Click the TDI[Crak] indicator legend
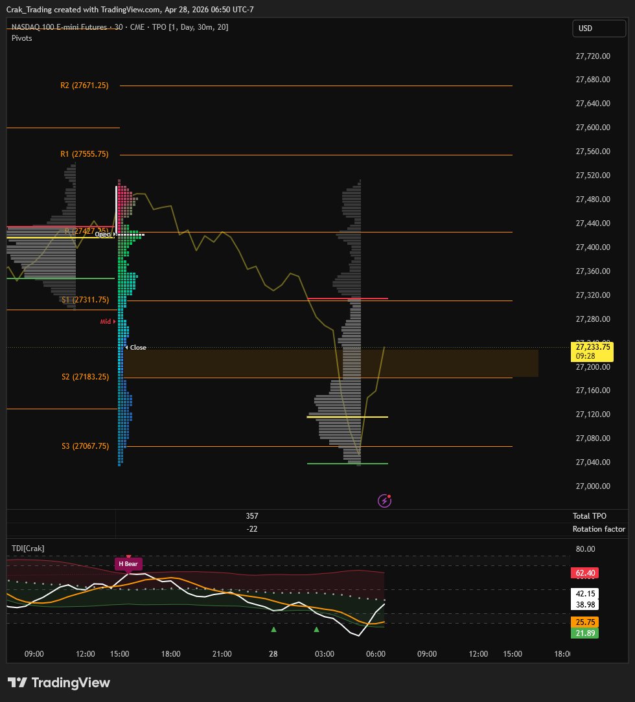Viewport: 635px width, 702px height. (x=28, y=549)
